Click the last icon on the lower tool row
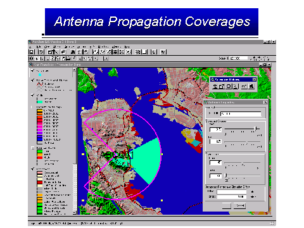This screenshot has width=304, height=228. (x=106, y=58)
